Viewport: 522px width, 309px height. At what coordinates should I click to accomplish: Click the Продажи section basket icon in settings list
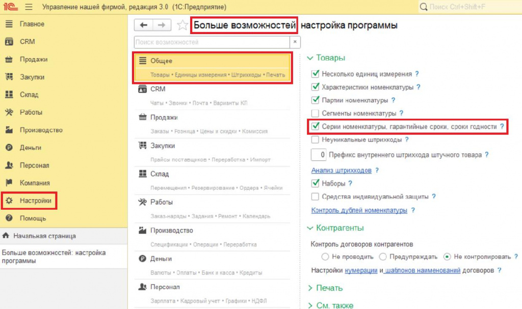[x=143, y=117]
